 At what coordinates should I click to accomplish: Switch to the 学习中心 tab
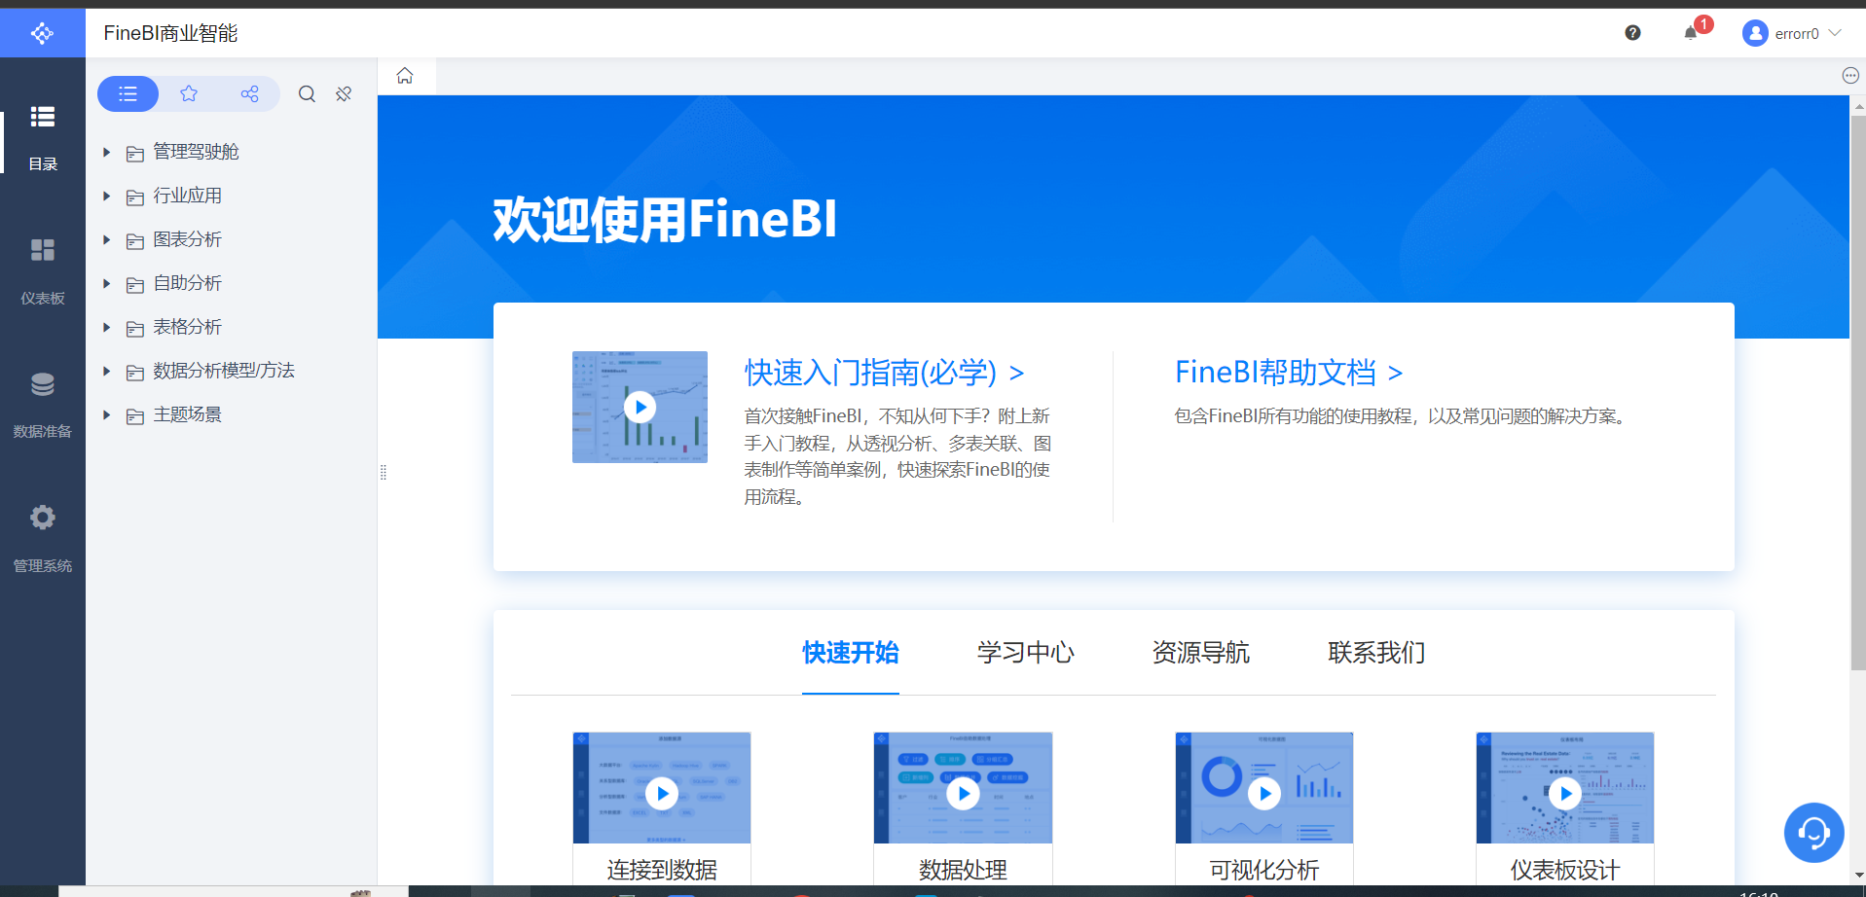tap(1026, 653)
